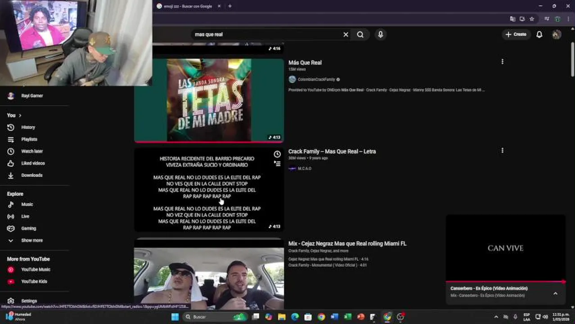The height and width of the screenshot is (324, 575).
Task: Open the M.C.A.O channel
Action: click(305, 169)
